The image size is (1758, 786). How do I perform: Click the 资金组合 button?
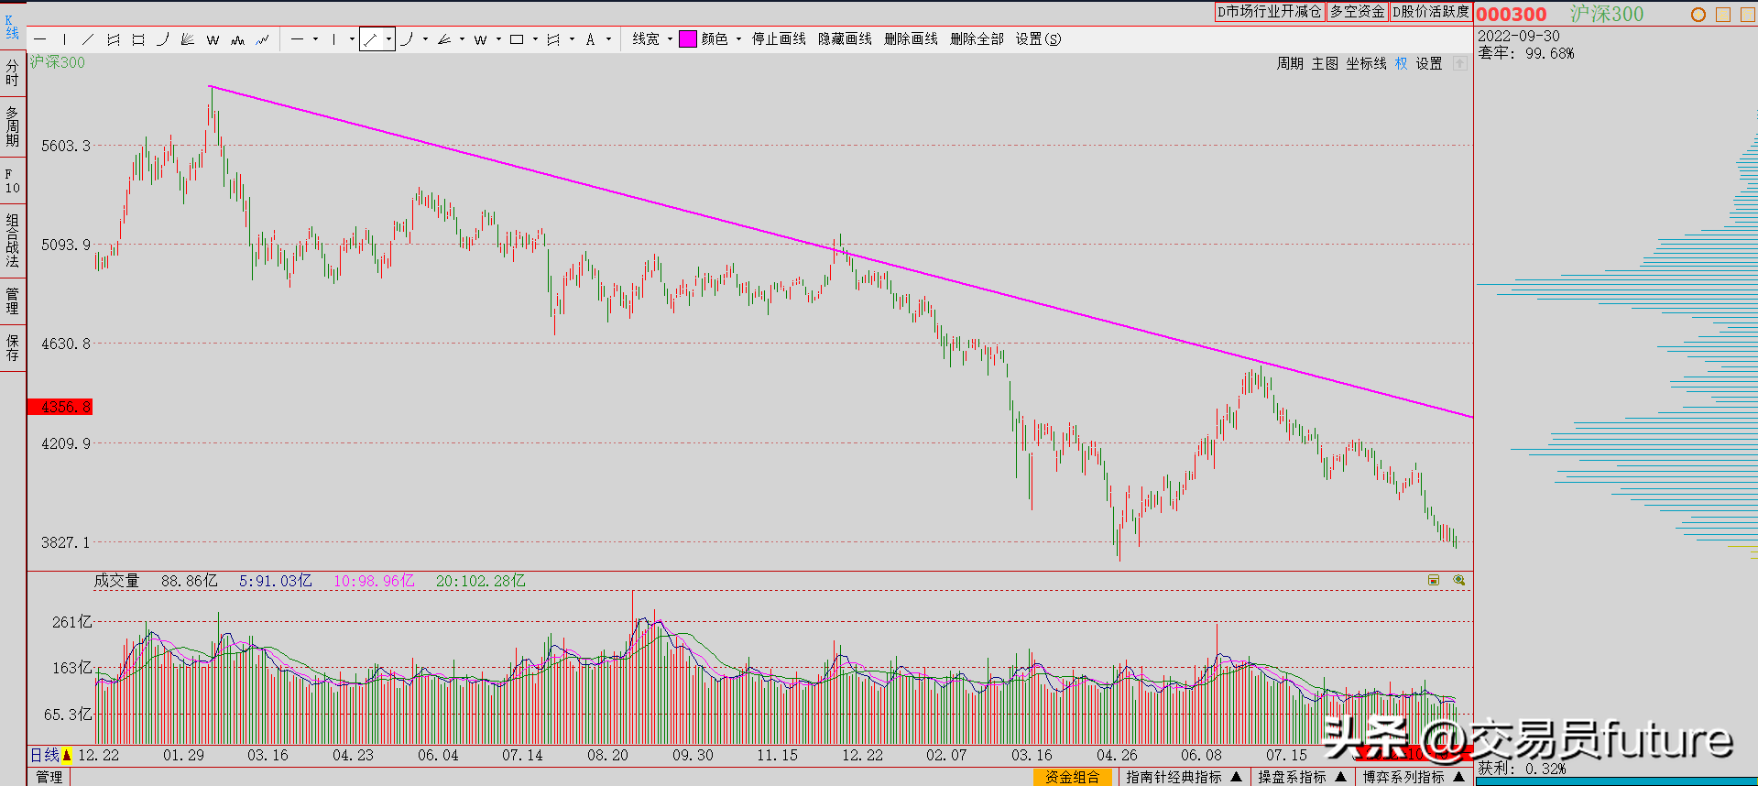(1072, 777)
